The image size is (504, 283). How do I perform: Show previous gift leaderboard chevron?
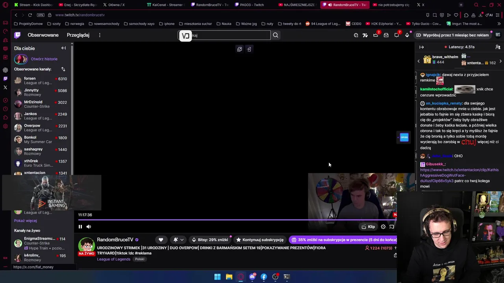(x=419, y=61)
